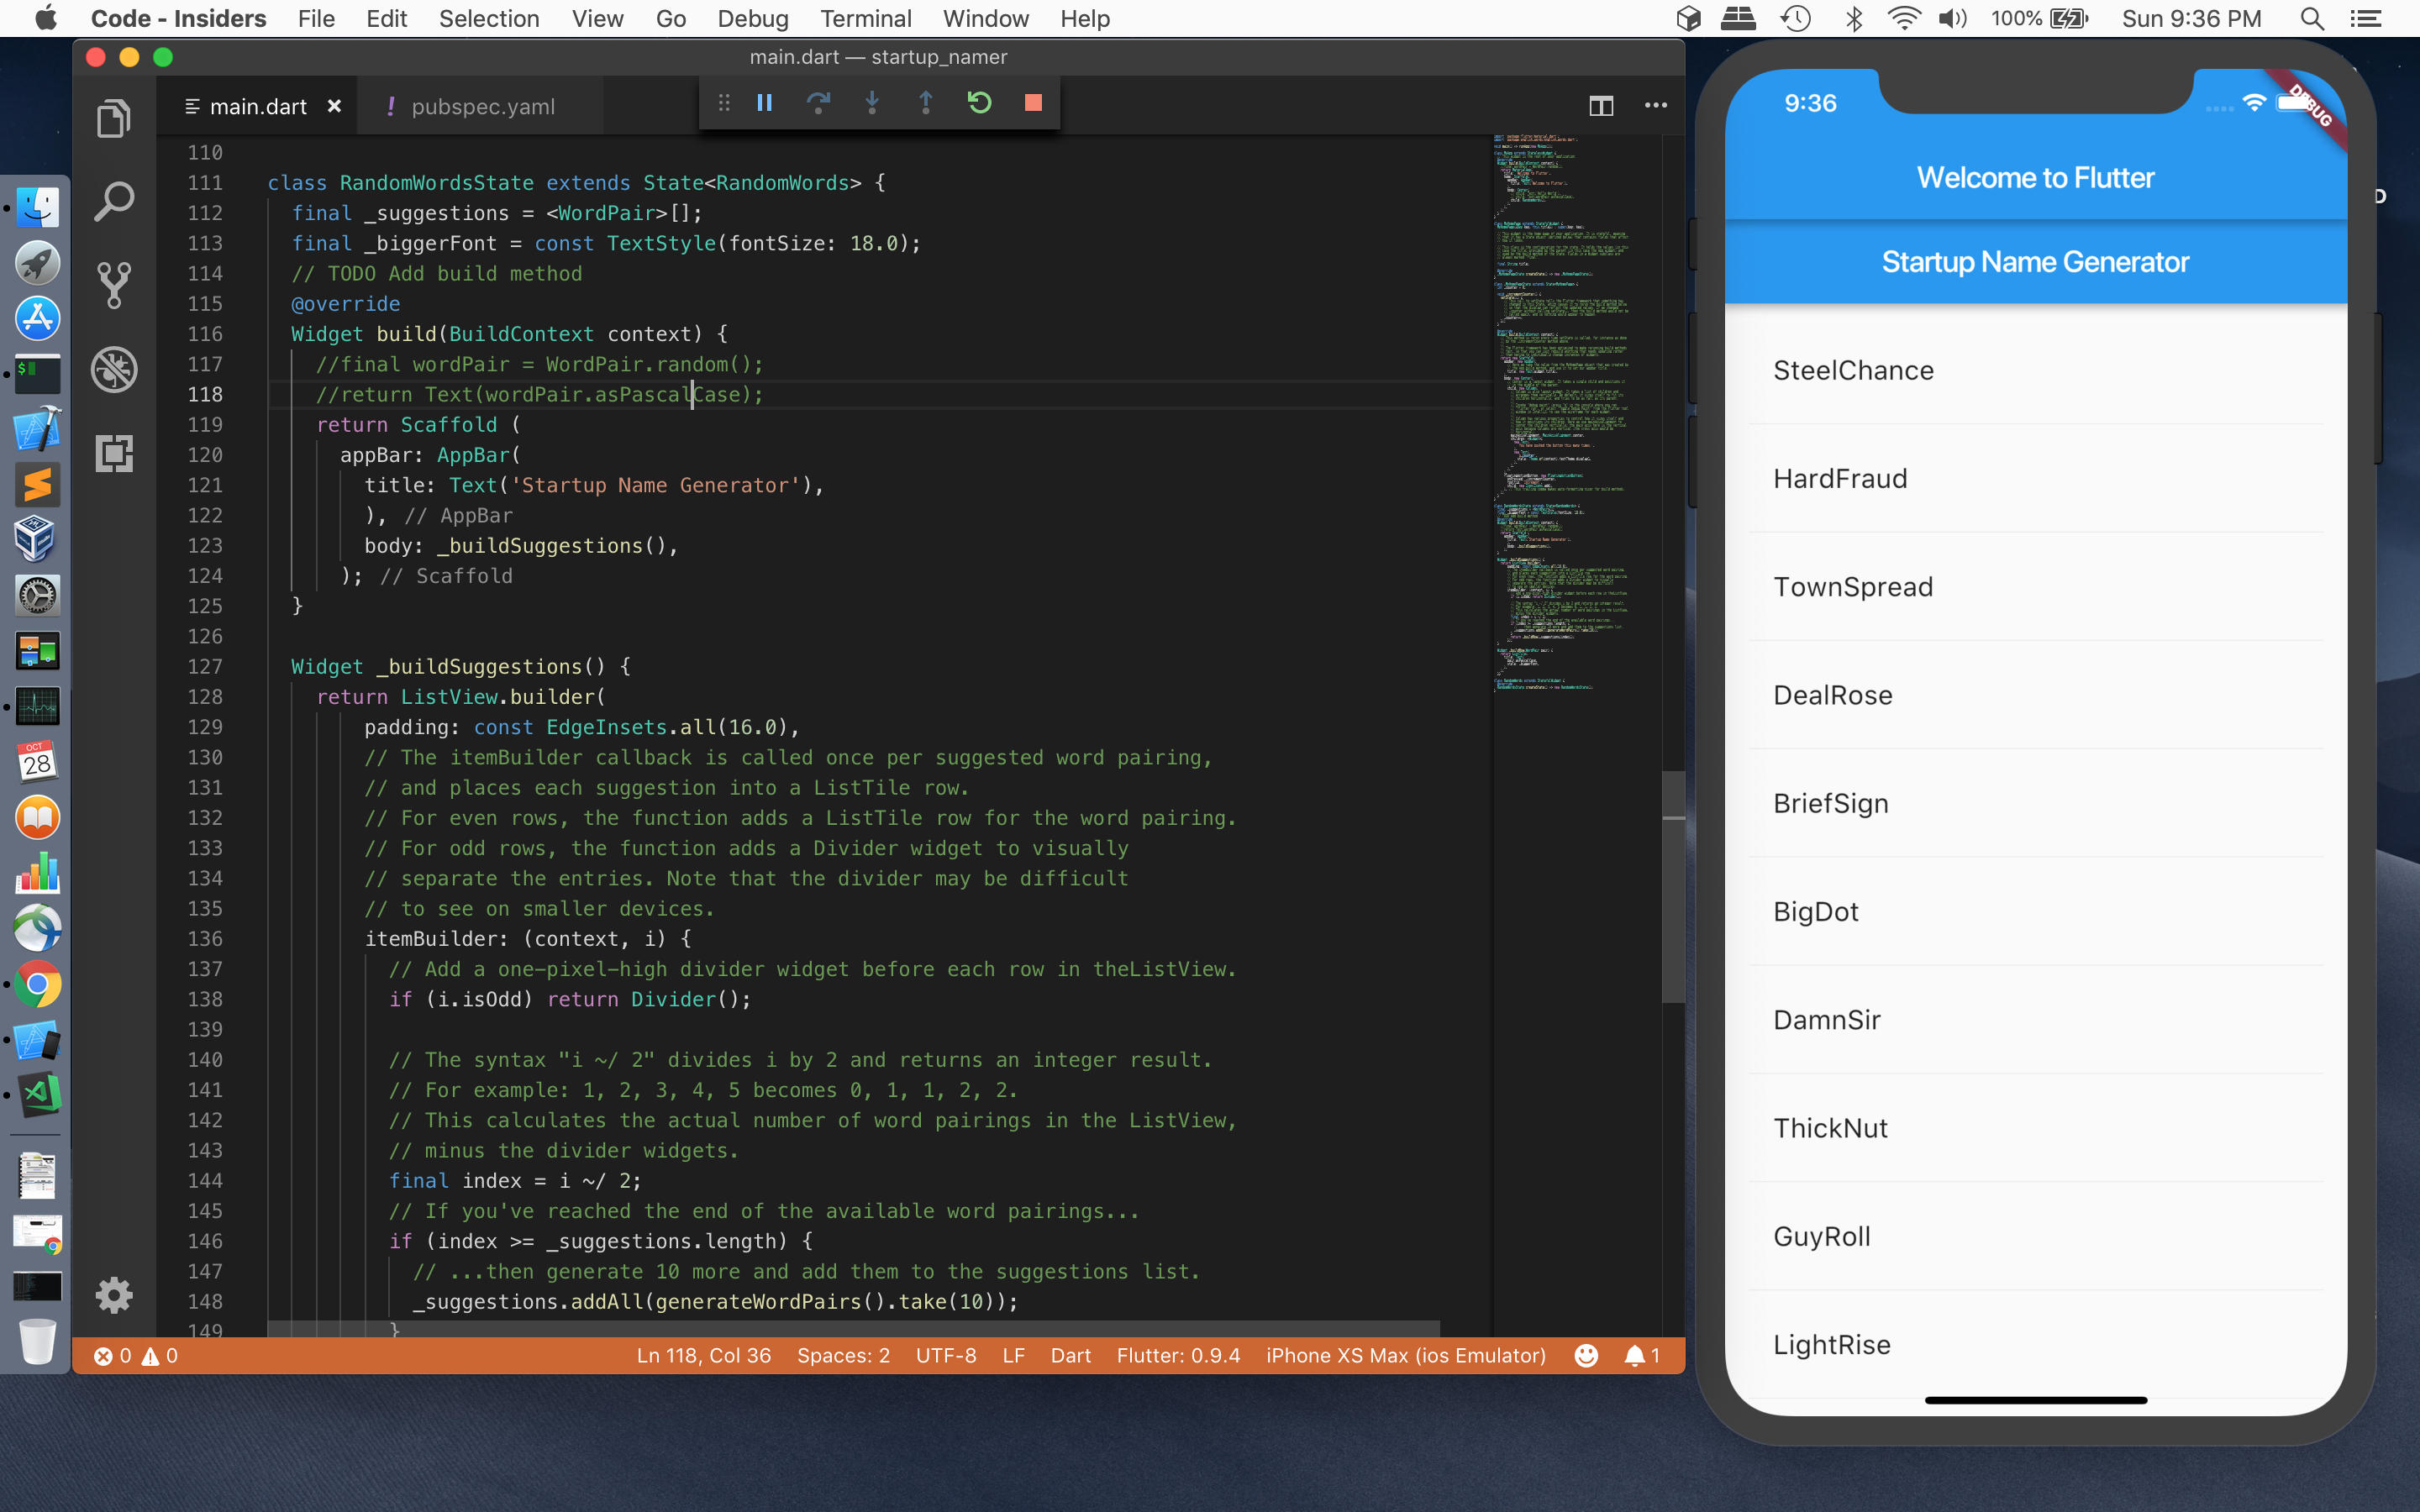Change line ending via LF status item
The height and width of the screenshot is (1512, 2420).
1013,1355
